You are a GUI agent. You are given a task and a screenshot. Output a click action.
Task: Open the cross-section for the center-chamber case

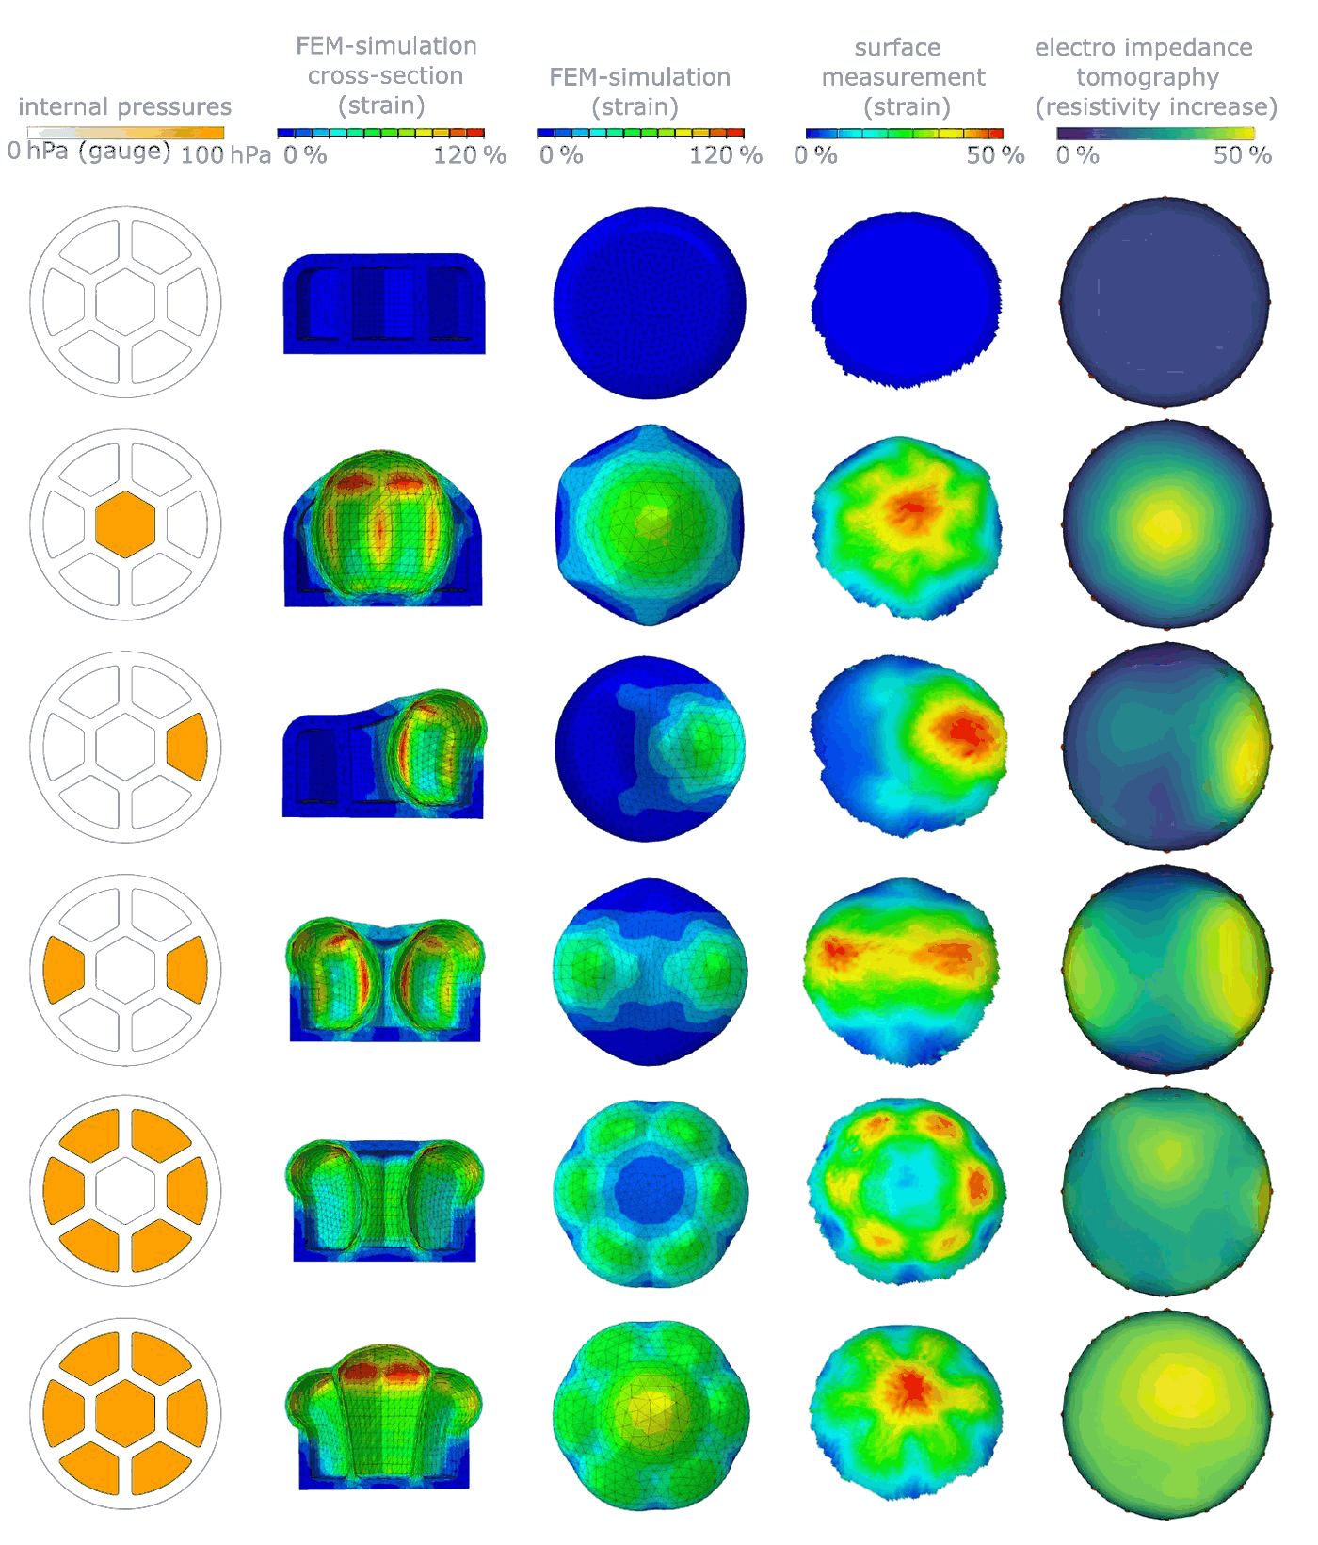coord(383,527)
